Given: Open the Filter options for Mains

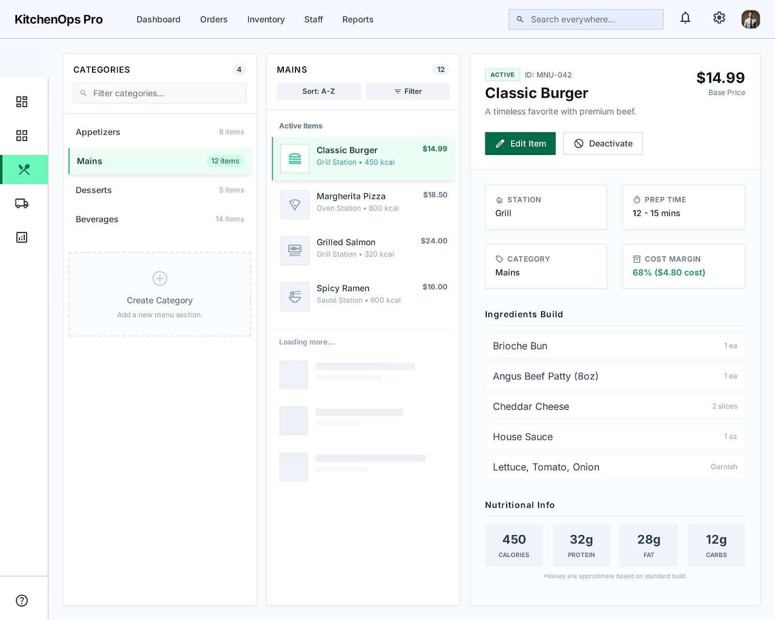Looking at the screenshot, I should point(408,92).
